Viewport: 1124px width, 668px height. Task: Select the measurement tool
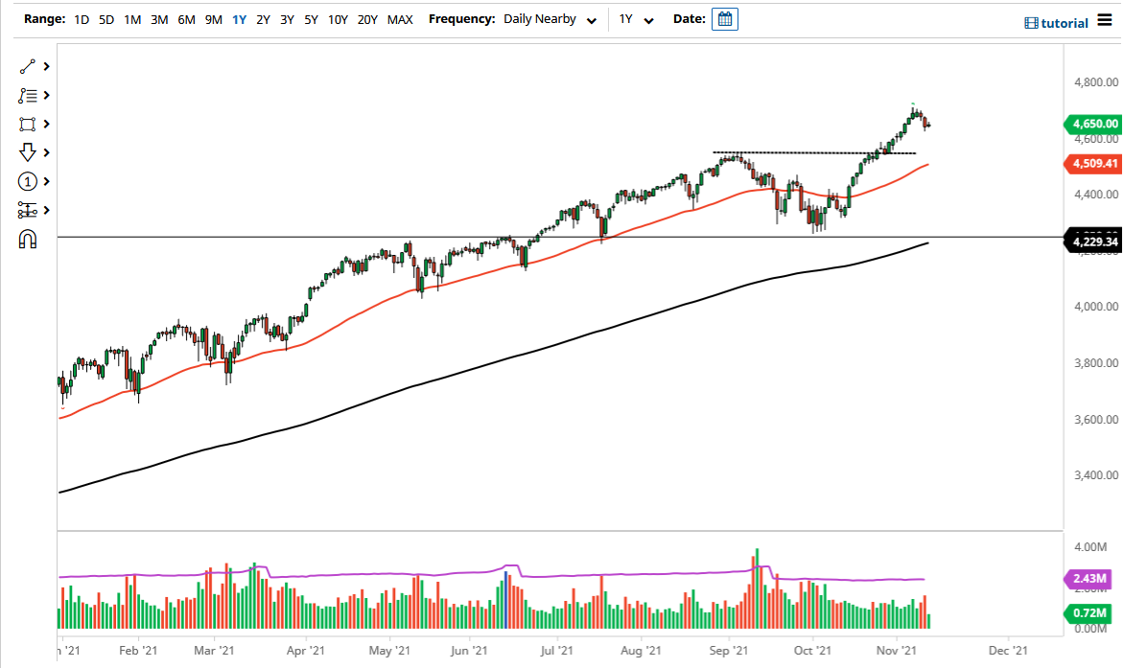(28, 210)
